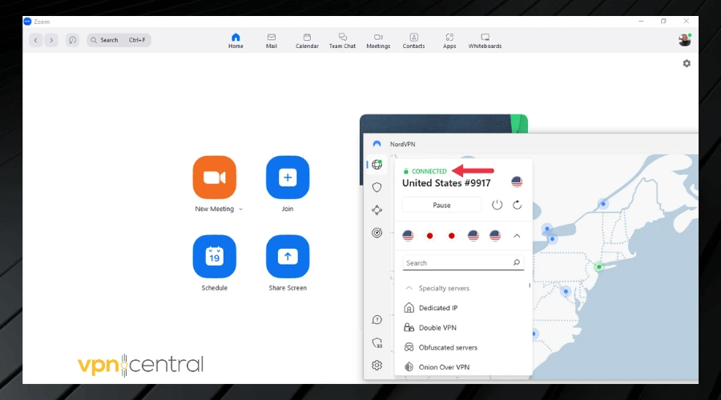This screenshot has height=400, width=721.
Task: Open Whiteboards tab
Action: click(485, 41)
